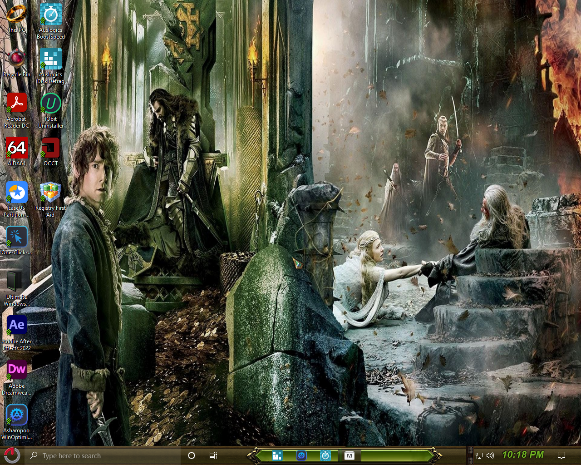Open the 10:18 PM clock

[523, 455]
